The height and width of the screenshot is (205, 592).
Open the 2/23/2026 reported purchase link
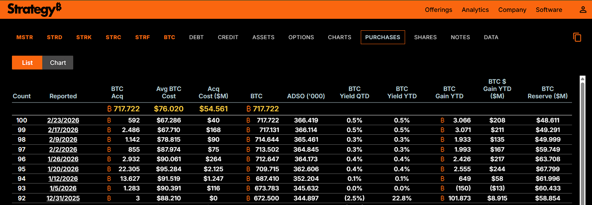pyautogui.click(x=63, y=121)
